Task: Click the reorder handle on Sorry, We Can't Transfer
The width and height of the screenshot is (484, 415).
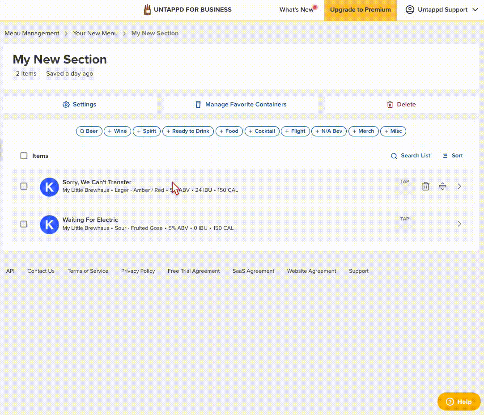Action: pyautogui.click(x=442, y=186)
